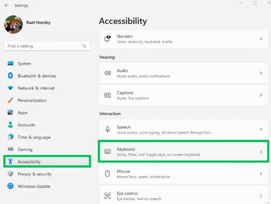This screenshot has width=271, height=204.
Task: Open Keyboard settings via its chevron
Action: click(261, 152)
